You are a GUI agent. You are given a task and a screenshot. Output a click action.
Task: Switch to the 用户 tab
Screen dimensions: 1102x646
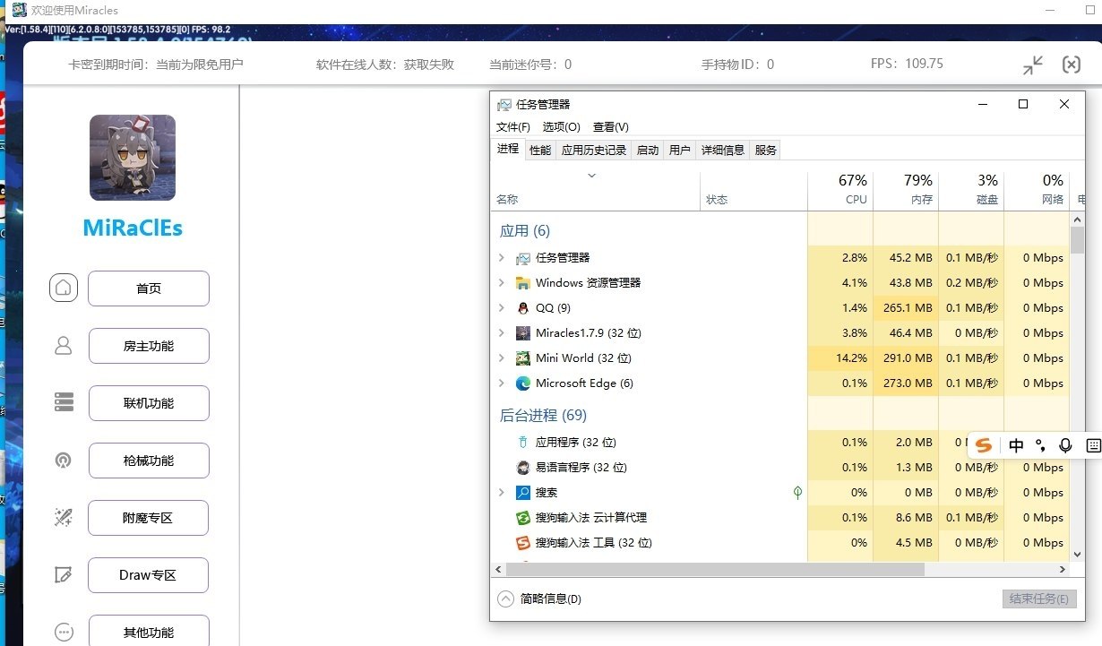680,151
